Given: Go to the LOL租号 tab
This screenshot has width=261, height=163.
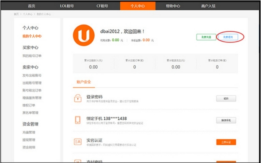Looking at the screenshot, I should click(67, 6).
